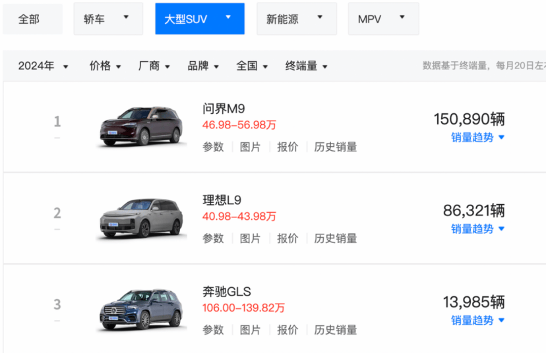Open the 轿车 category dropdown

pos(107,19)
